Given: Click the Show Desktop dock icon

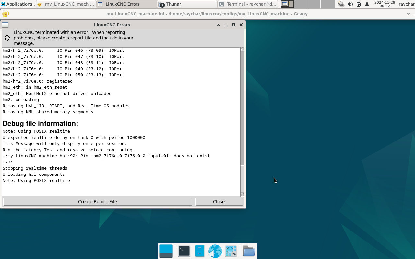Looking at the screenshot, I should [166, 251].
